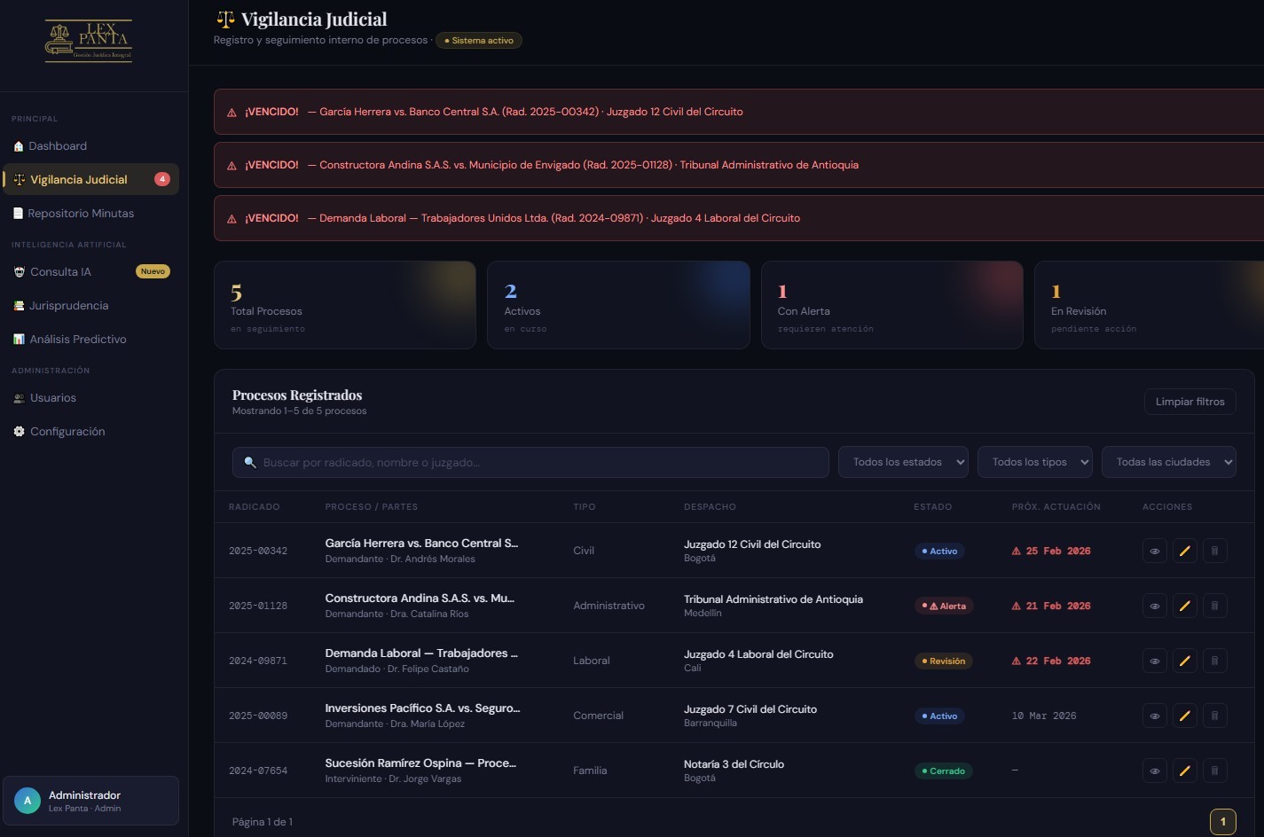View details for process 2025-01128
1264x837 pixels.
(1154, 606)
